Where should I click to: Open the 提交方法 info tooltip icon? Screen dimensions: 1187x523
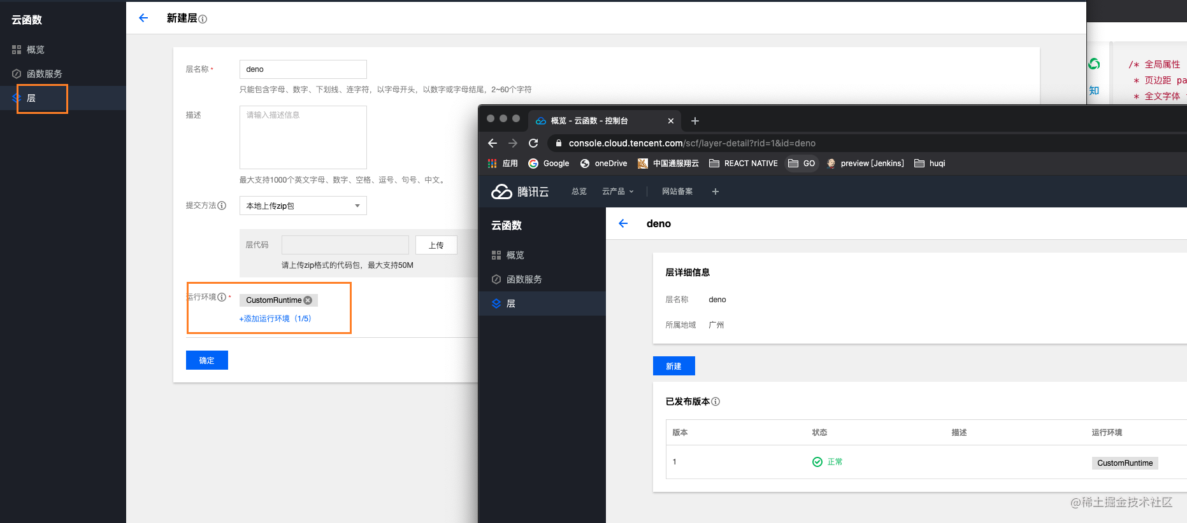(x=222, y=206)
